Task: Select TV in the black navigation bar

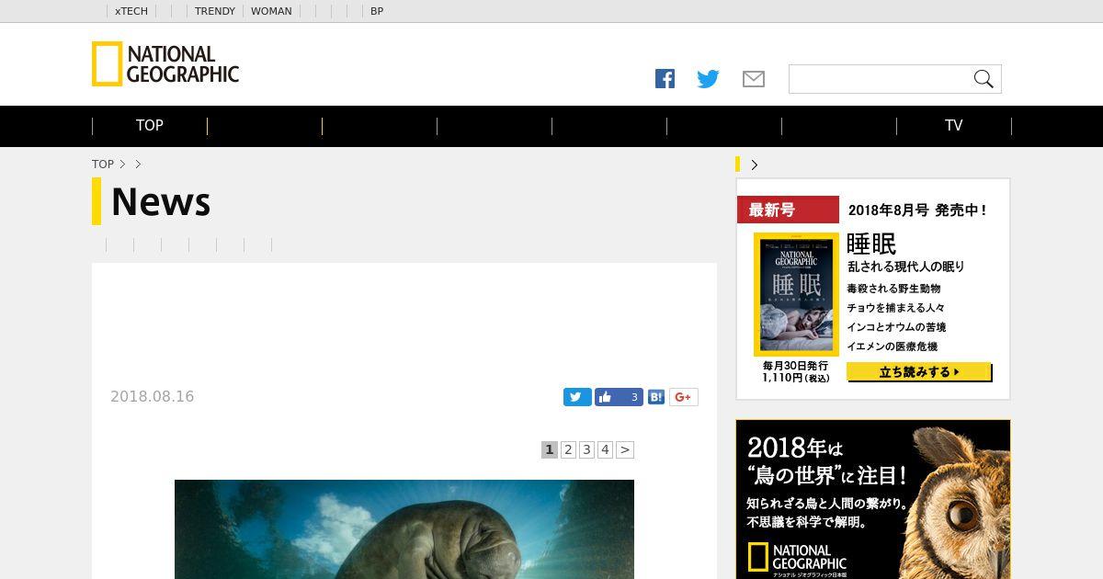Action: (954, 126)
